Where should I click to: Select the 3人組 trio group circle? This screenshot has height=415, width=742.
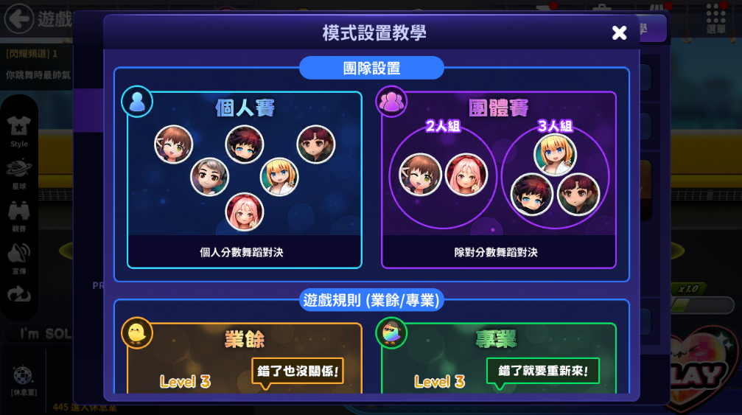[x=555, y=176]
